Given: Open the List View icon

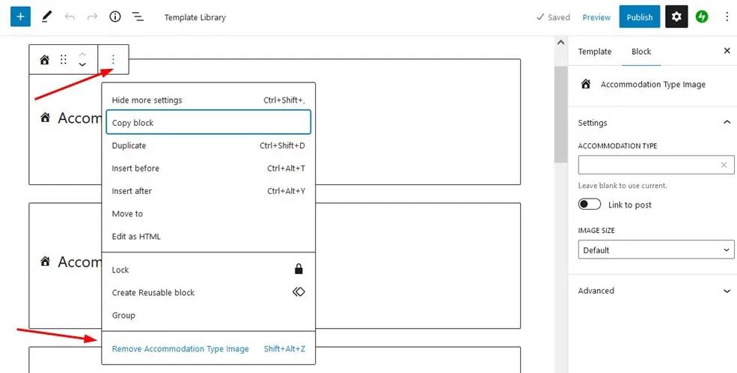Looking at the screenshot, I should 138,17.
